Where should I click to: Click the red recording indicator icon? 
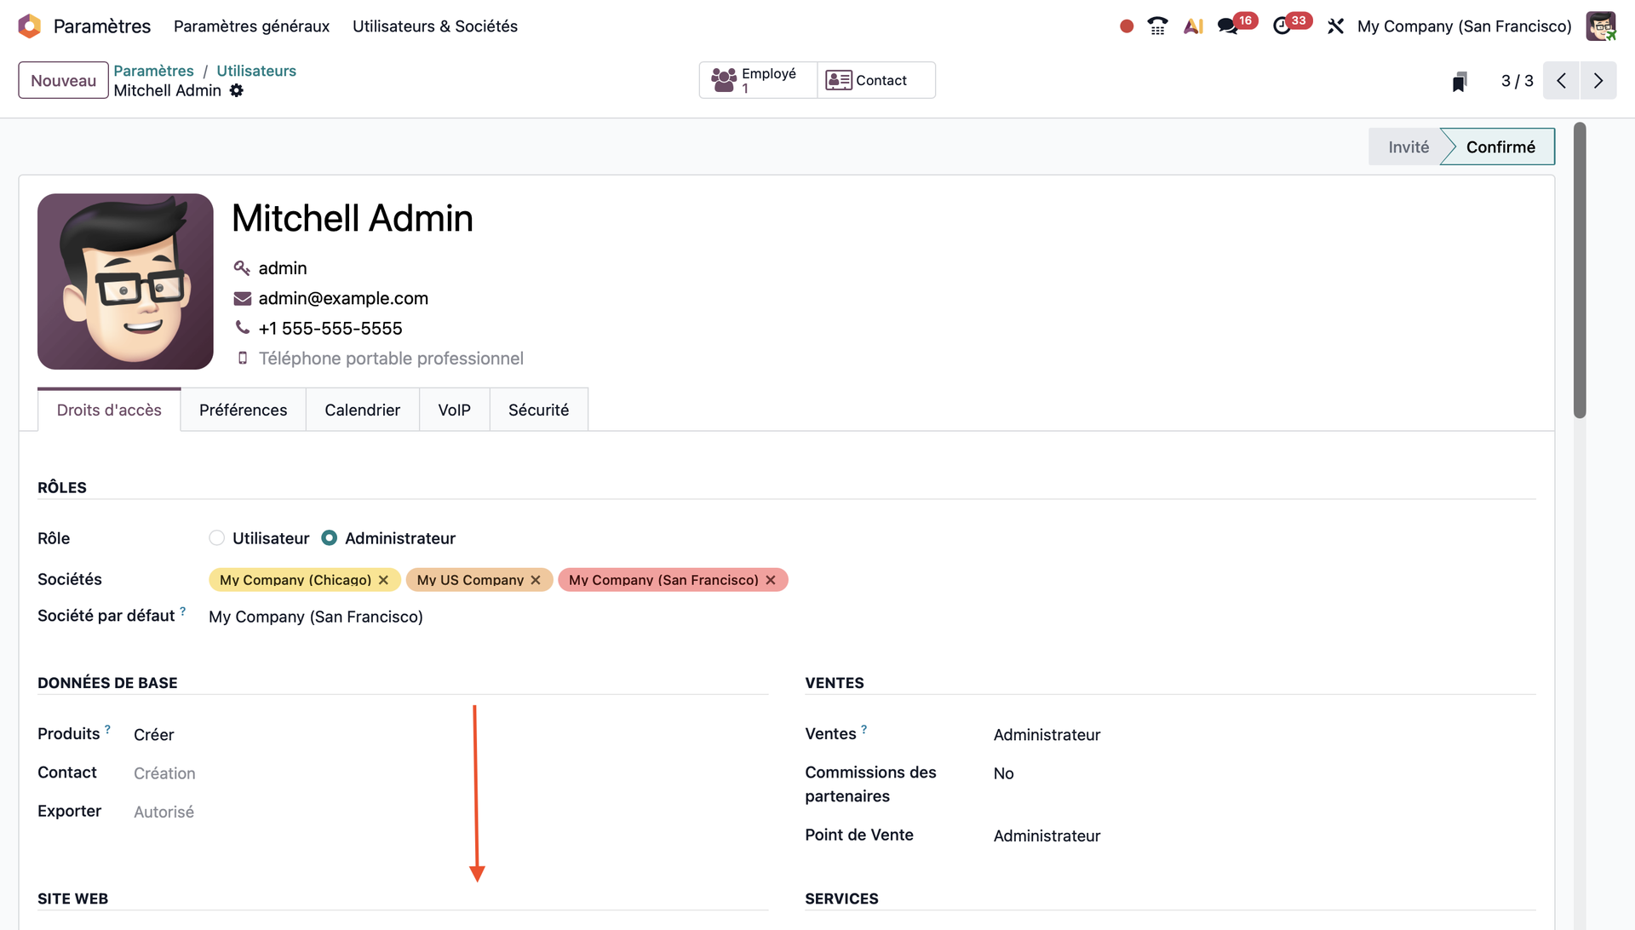pyautogui.click(x=1127, y=26)
